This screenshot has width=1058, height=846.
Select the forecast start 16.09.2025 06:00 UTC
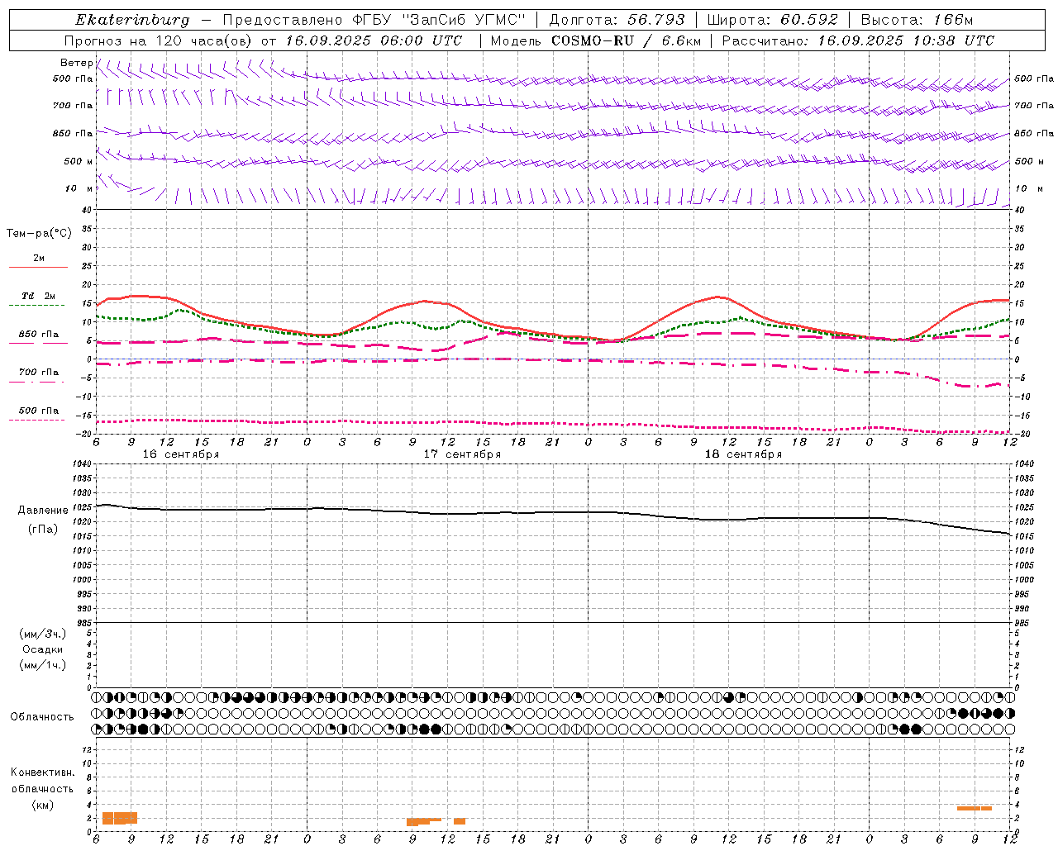click(374, 40)
